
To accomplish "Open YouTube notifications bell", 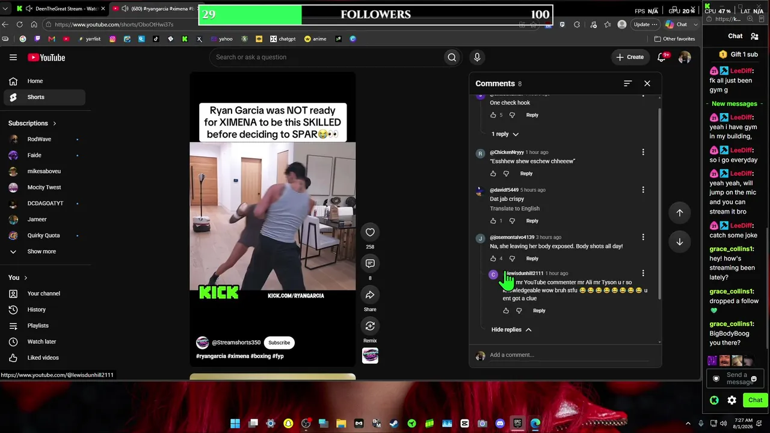I will (662, 57).
